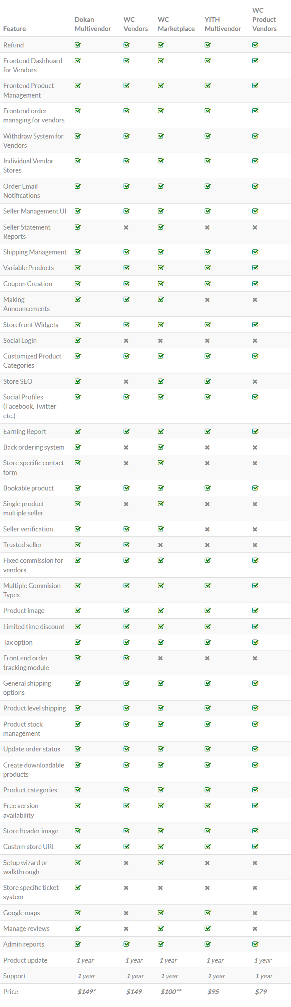Screen dimensions: 291x1007
Task: Click the Shipping Management feature label
Action: pyautogui.click(x=35, y=252)
